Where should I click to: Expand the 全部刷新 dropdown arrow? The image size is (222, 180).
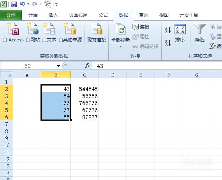coord(120,46)
